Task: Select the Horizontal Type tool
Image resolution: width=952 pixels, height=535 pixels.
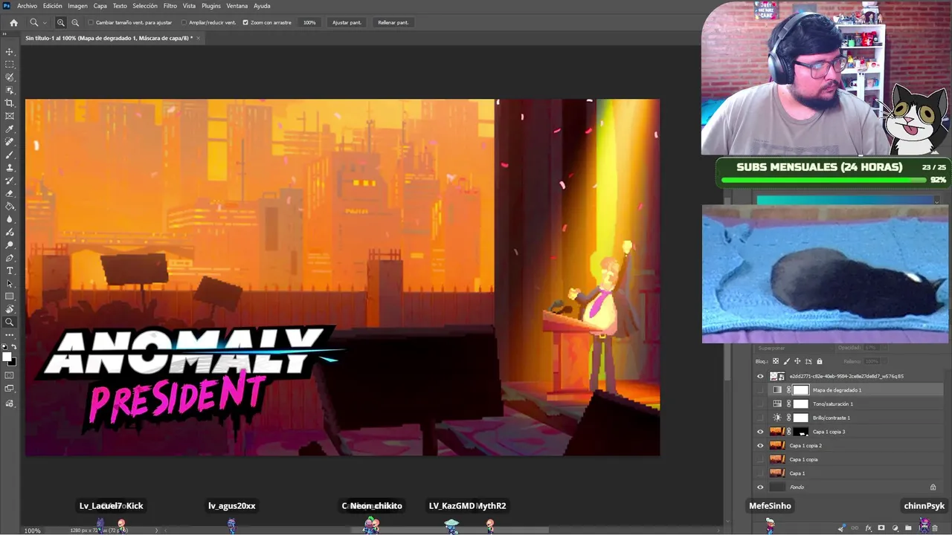Action: [x=10, y=270]
